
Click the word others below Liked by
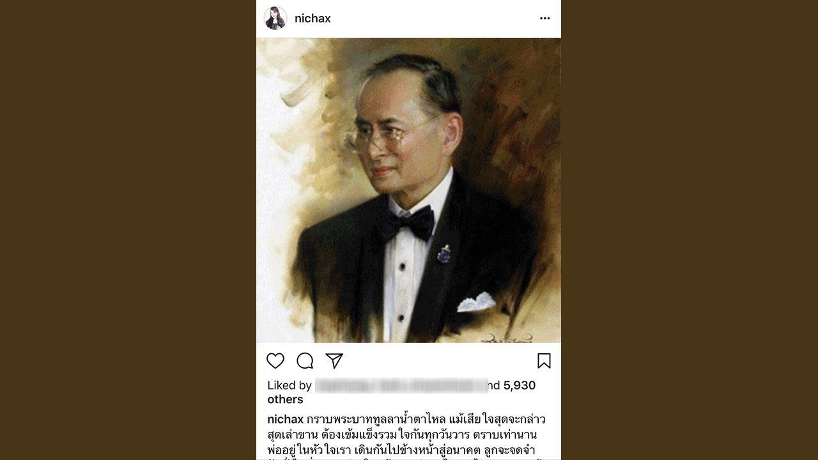click(x=285, y=399)
